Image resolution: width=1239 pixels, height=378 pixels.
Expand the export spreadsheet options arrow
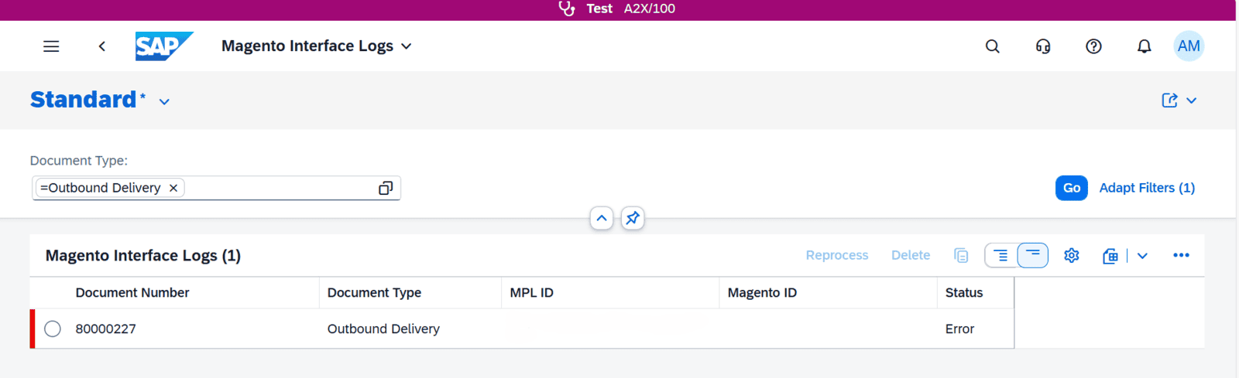coord(1142,255)
